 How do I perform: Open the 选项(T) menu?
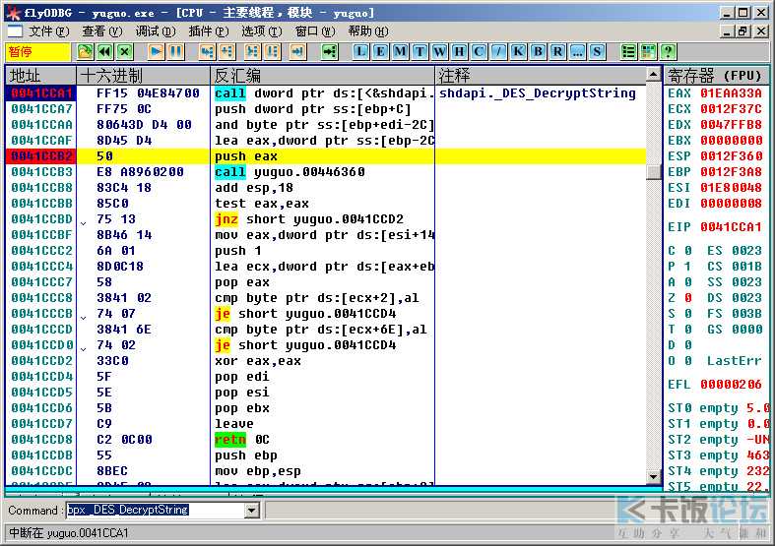(x=262, y=31)
